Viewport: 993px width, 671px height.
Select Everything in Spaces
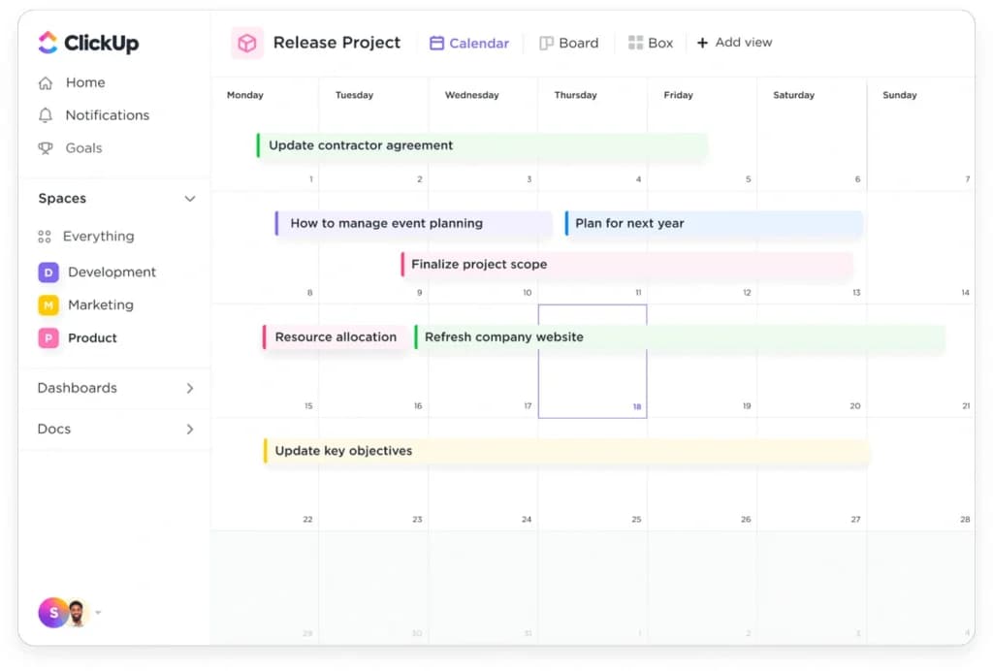pos(98,237)
